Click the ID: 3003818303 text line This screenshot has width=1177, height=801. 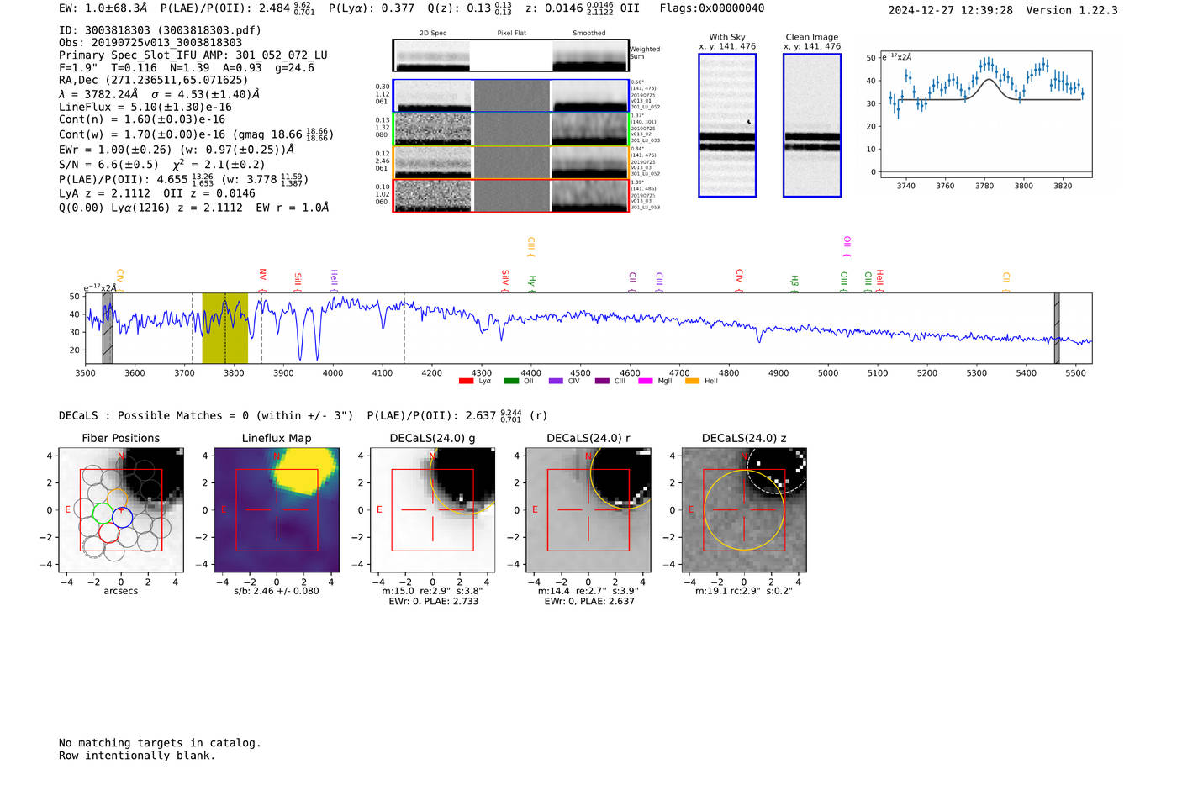pos(160,30)
